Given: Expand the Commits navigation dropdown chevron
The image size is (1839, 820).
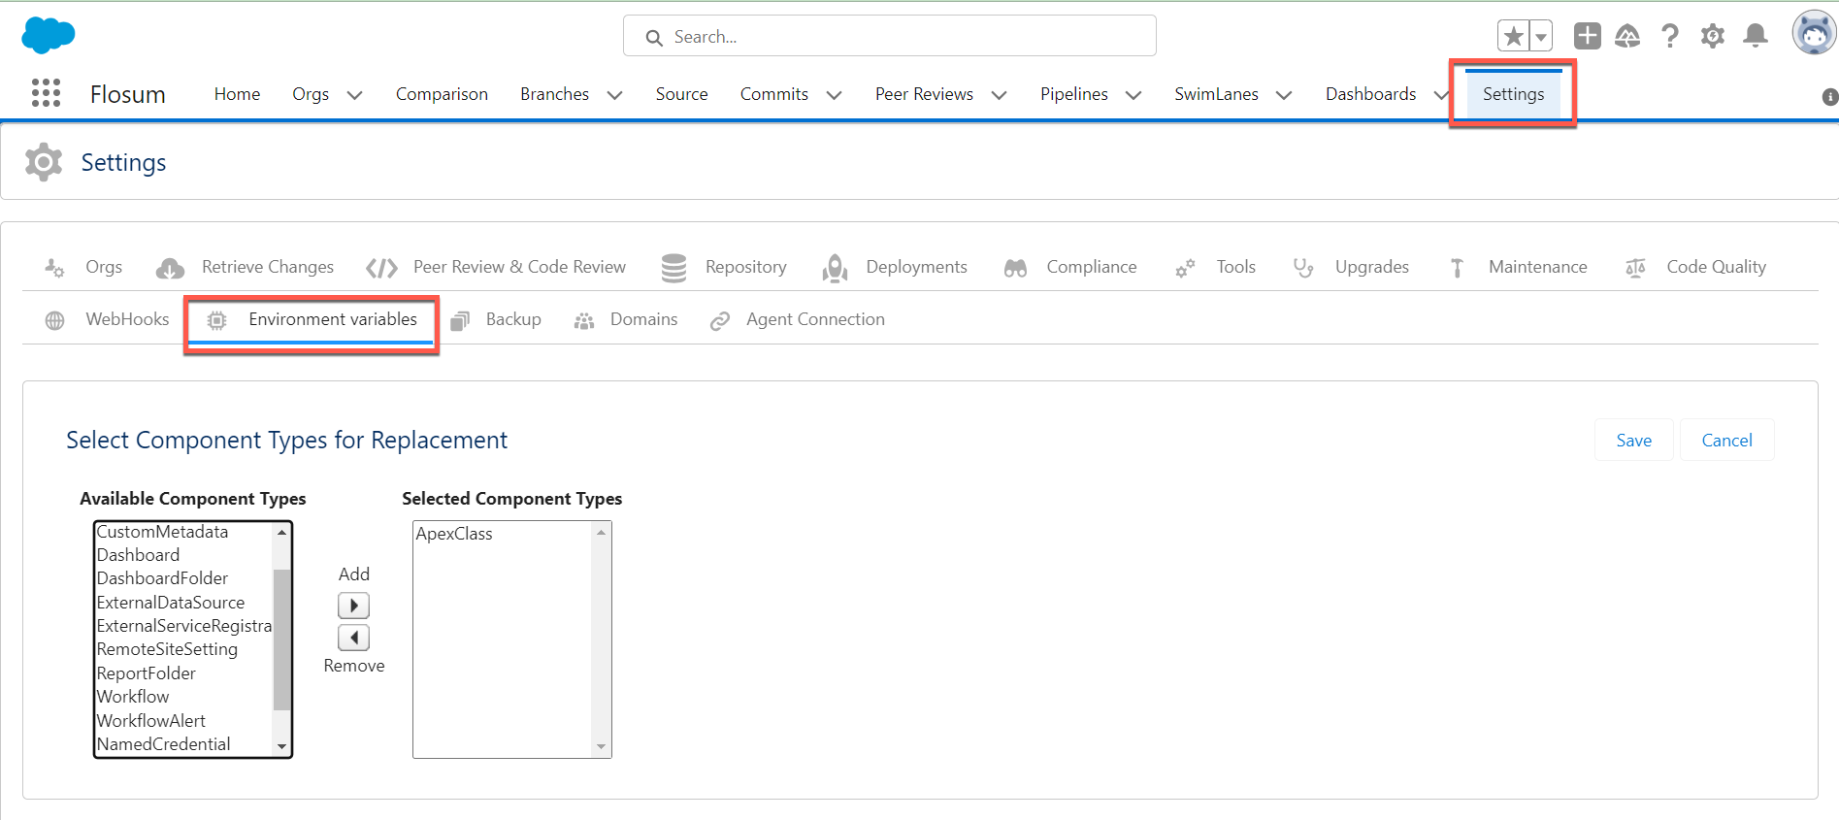Looking at the screenshot, I should coord(834,95).
